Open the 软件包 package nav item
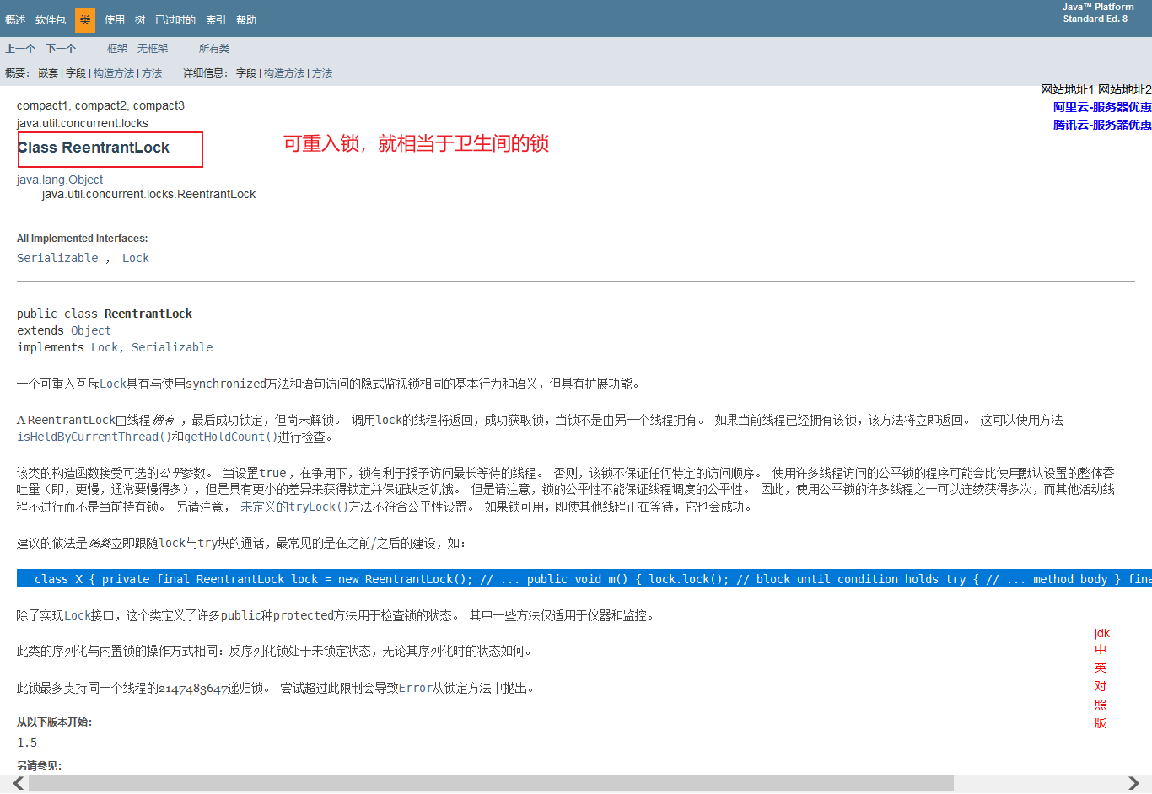The height and width of the screenshot is (794, 1152). point(51,20)
